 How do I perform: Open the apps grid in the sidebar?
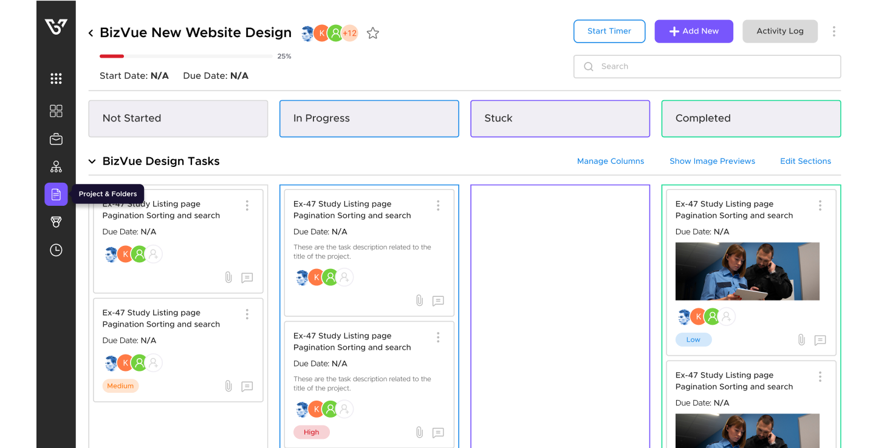56,78
